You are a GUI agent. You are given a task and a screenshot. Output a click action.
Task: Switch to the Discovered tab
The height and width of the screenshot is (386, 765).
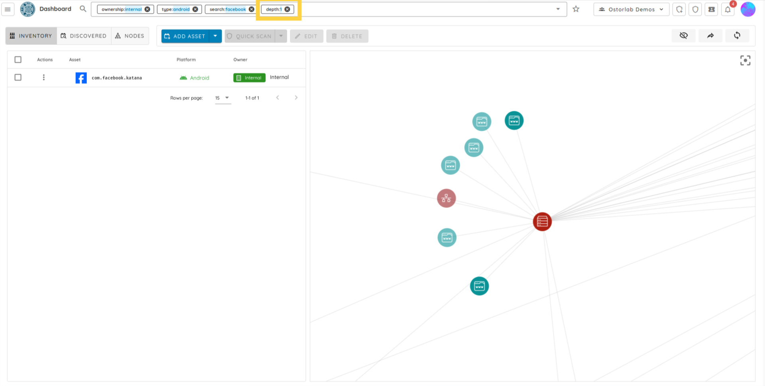[84, 36]
